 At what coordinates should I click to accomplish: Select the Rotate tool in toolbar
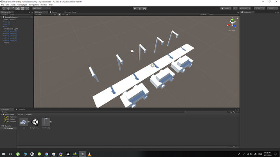[13, 8]
